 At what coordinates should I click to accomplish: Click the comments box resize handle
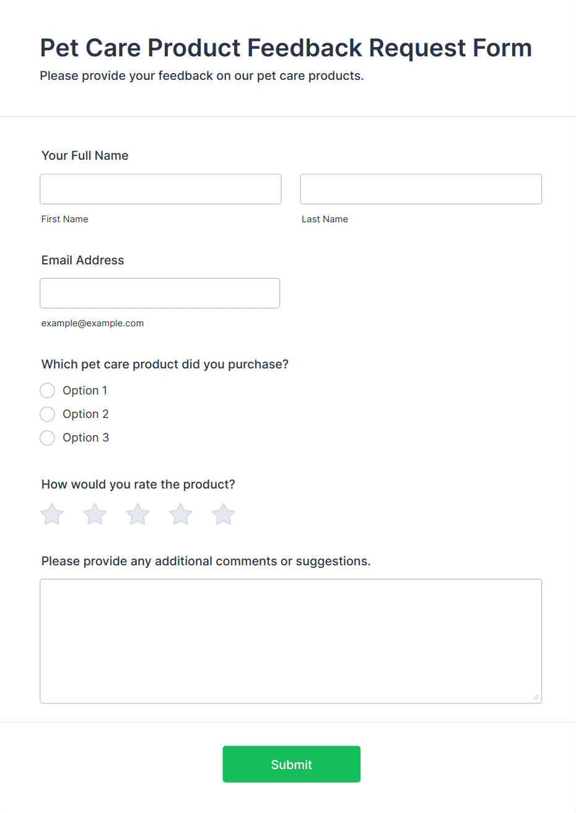point(535,697)
